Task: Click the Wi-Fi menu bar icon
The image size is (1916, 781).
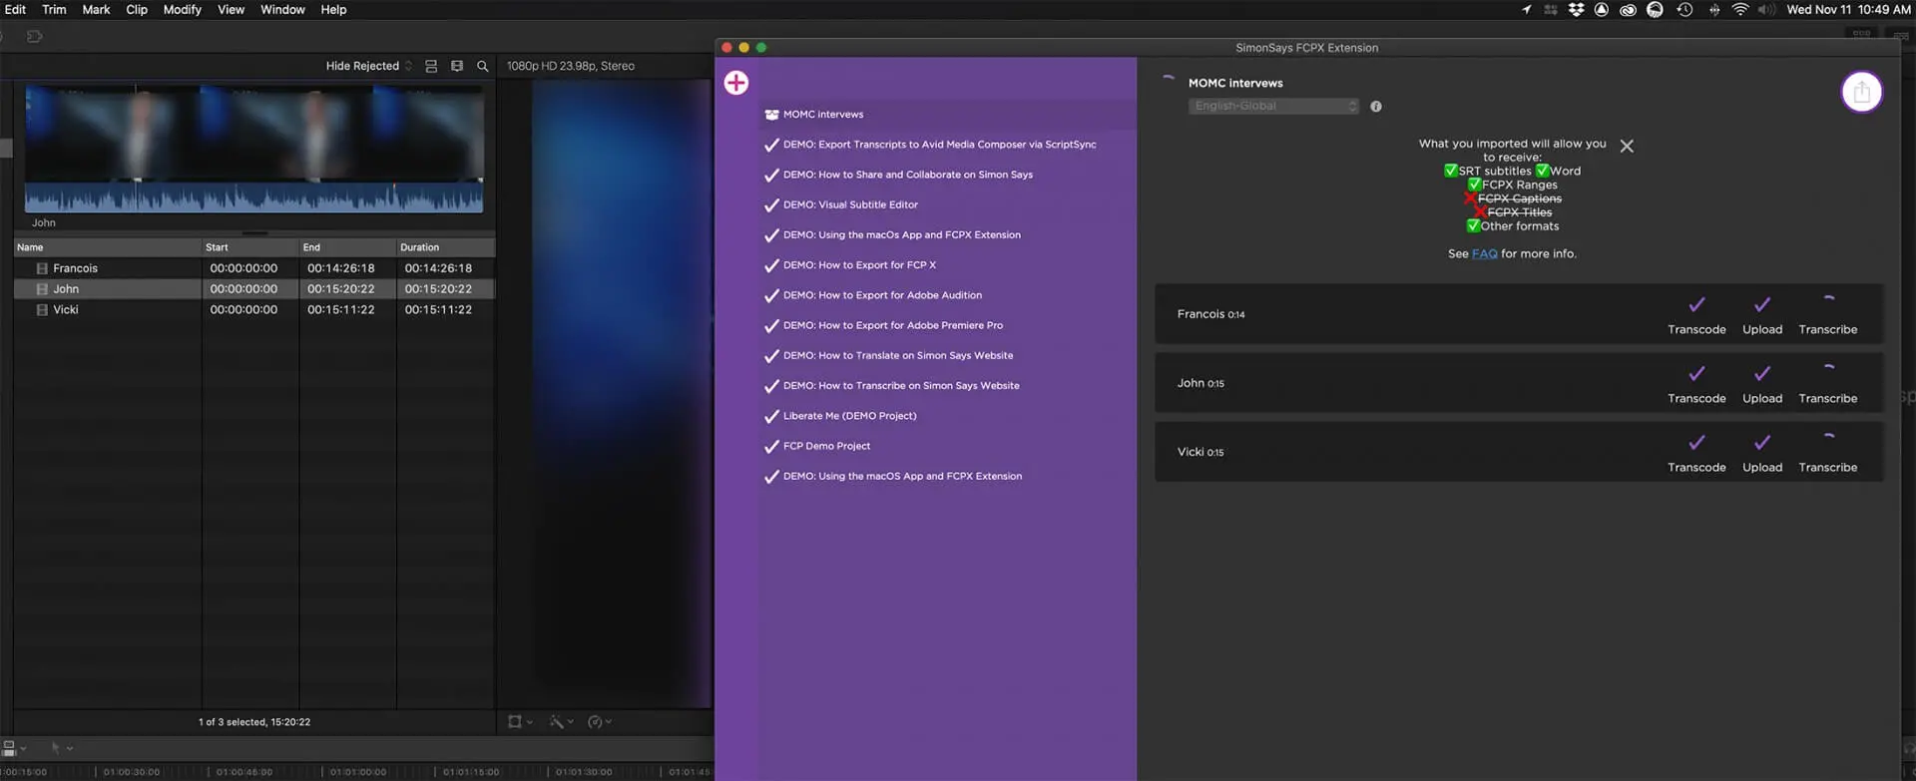Action: click(x=1739, y=10)
